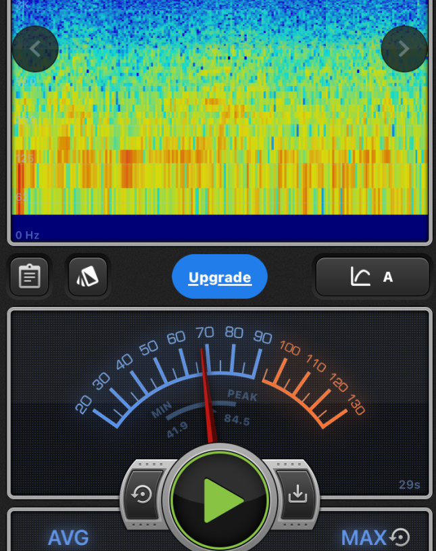436x551 pixels.
Task: Click the 0 Hz label on spectrogram
Action: [28, 235]
